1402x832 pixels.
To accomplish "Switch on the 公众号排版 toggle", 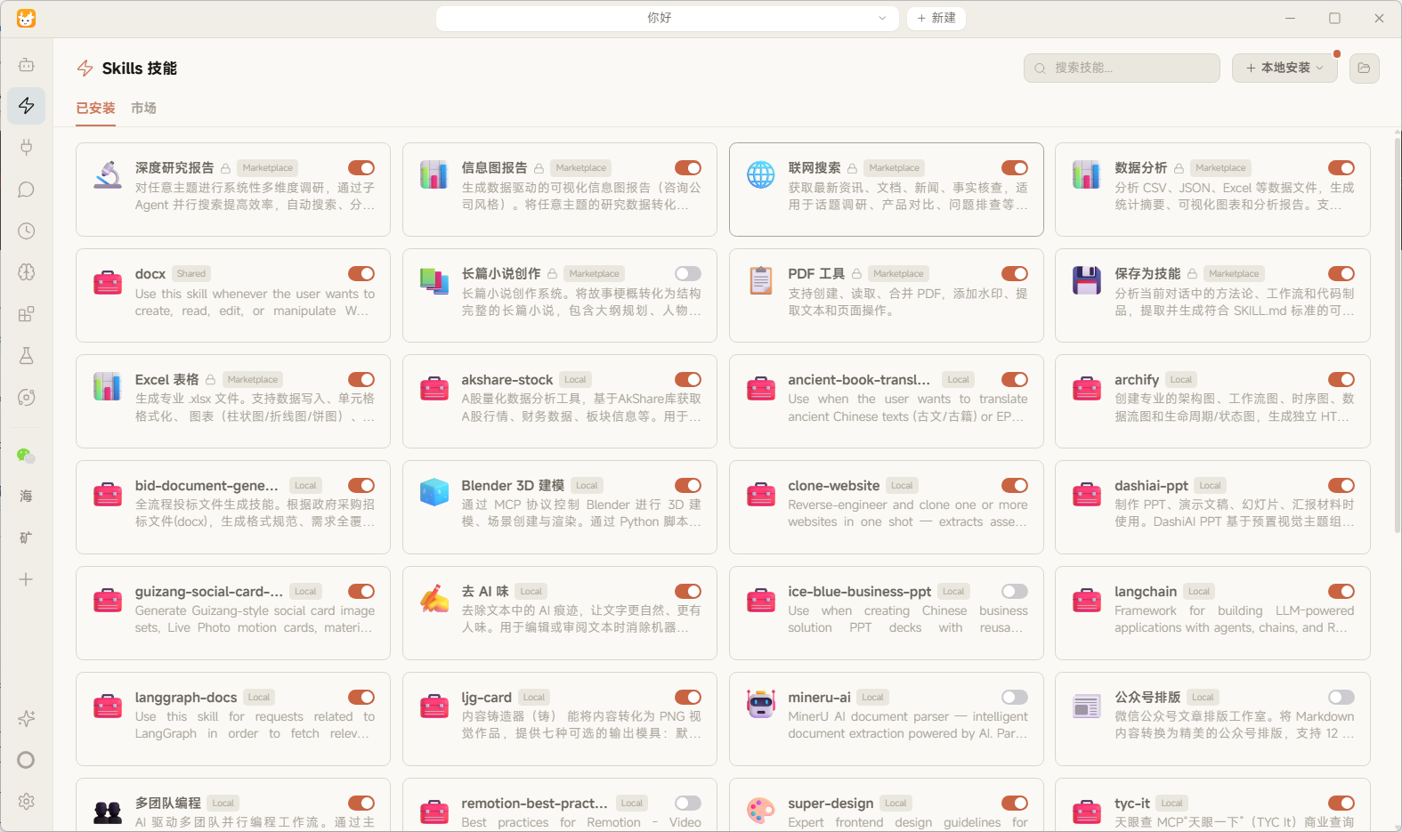I will [x=1341, y=698].
